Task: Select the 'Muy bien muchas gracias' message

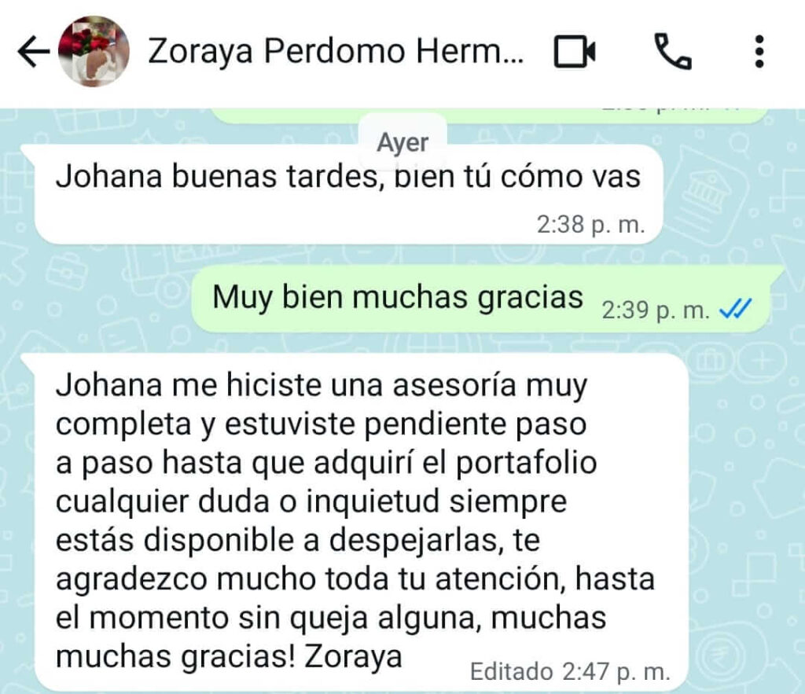Action: tap(487, 299)
